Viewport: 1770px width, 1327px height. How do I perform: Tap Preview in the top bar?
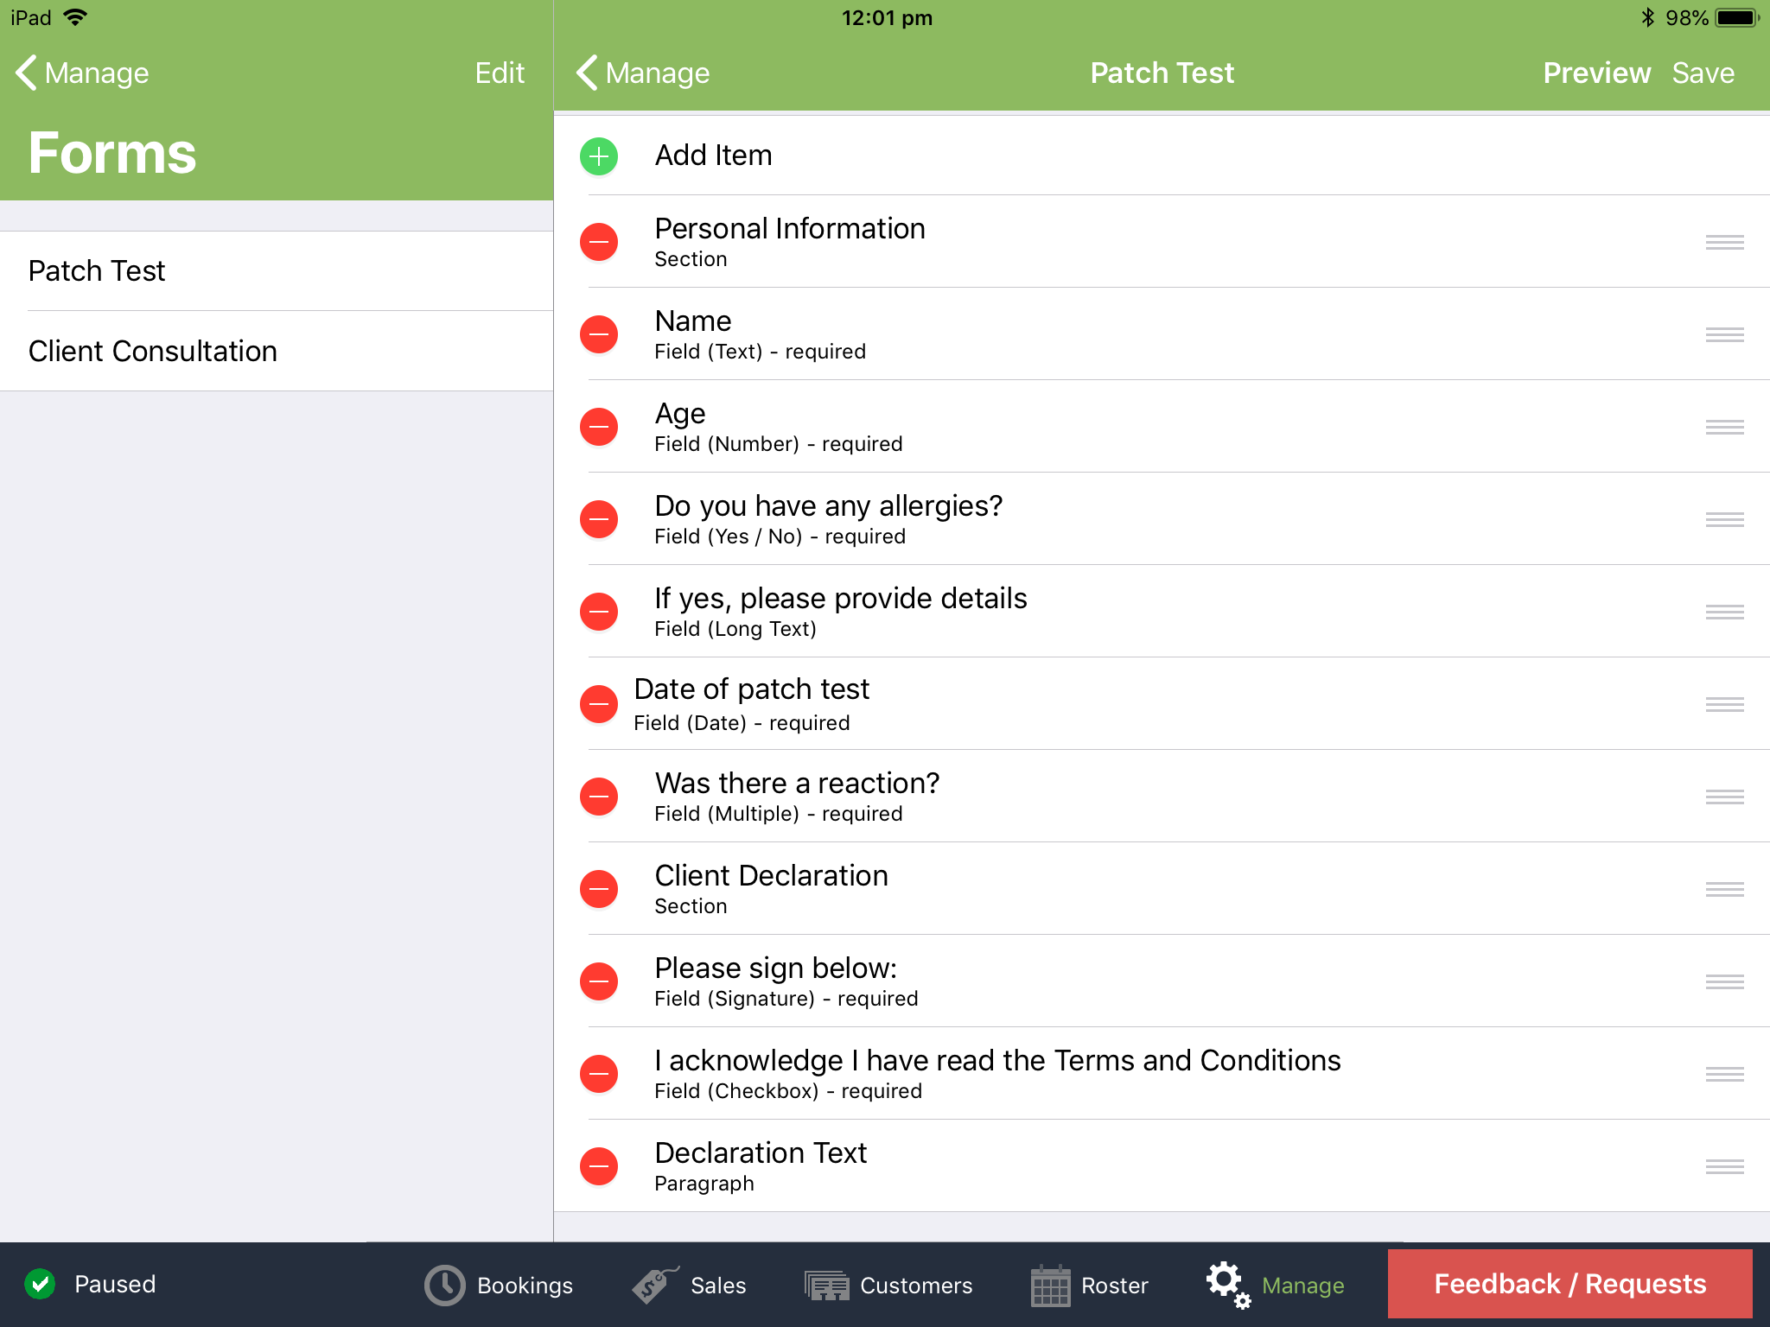(1597, 73)
